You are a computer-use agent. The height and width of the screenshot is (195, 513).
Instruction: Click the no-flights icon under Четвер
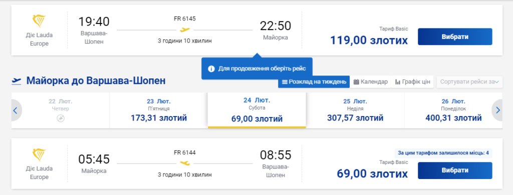(61, 118)
